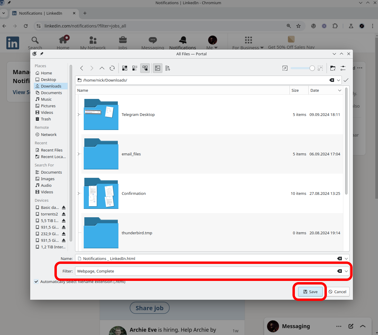Click the Save button
Image resolution: width=378 pixels, height=335 pixels.
(x=310, y=292)
